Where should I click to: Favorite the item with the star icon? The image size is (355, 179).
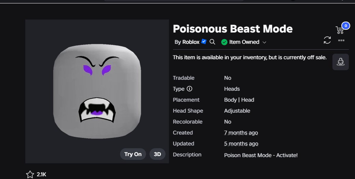[30, 174]
